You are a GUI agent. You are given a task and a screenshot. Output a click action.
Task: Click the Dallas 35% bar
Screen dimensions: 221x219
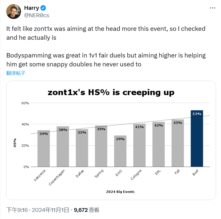coord(82,148)
